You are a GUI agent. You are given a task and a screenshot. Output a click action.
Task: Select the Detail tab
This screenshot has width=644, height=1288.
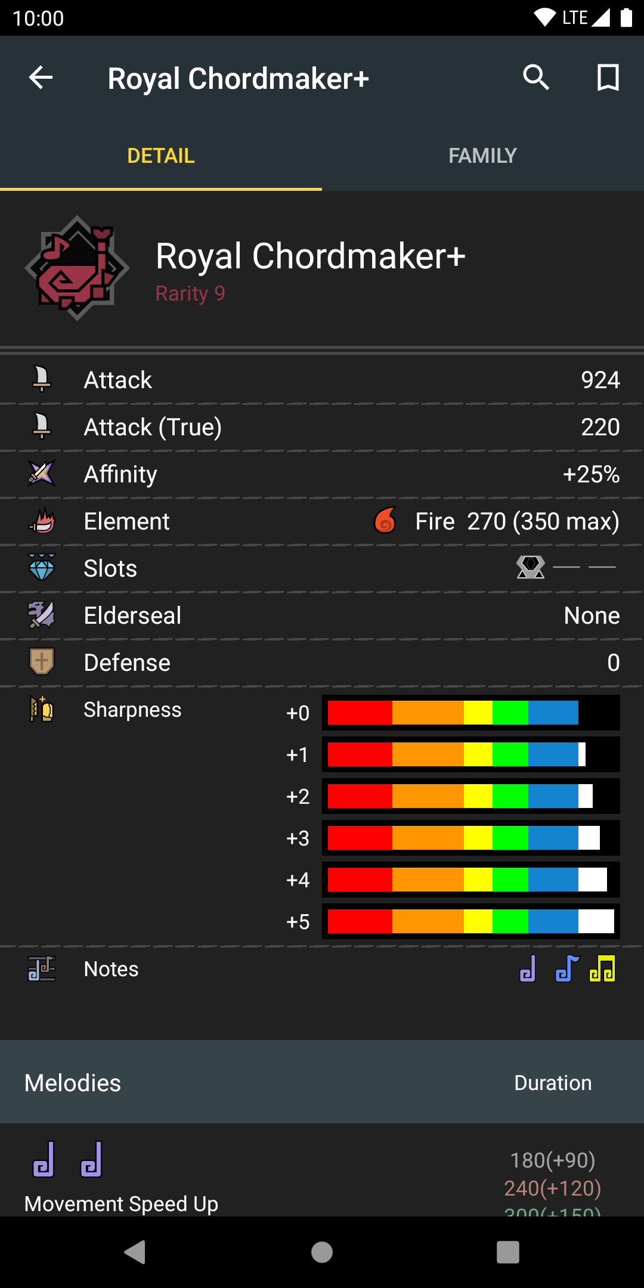[161, 156]
